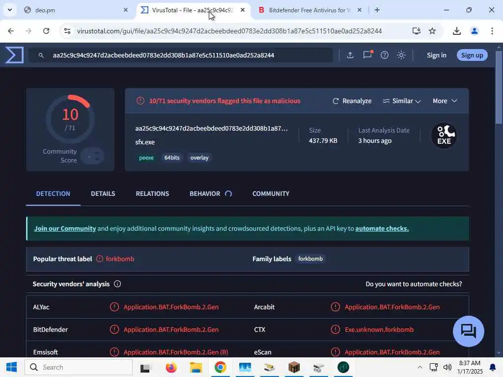
Task: Click the sfx.exe file name
Action: tap(145, 142)
